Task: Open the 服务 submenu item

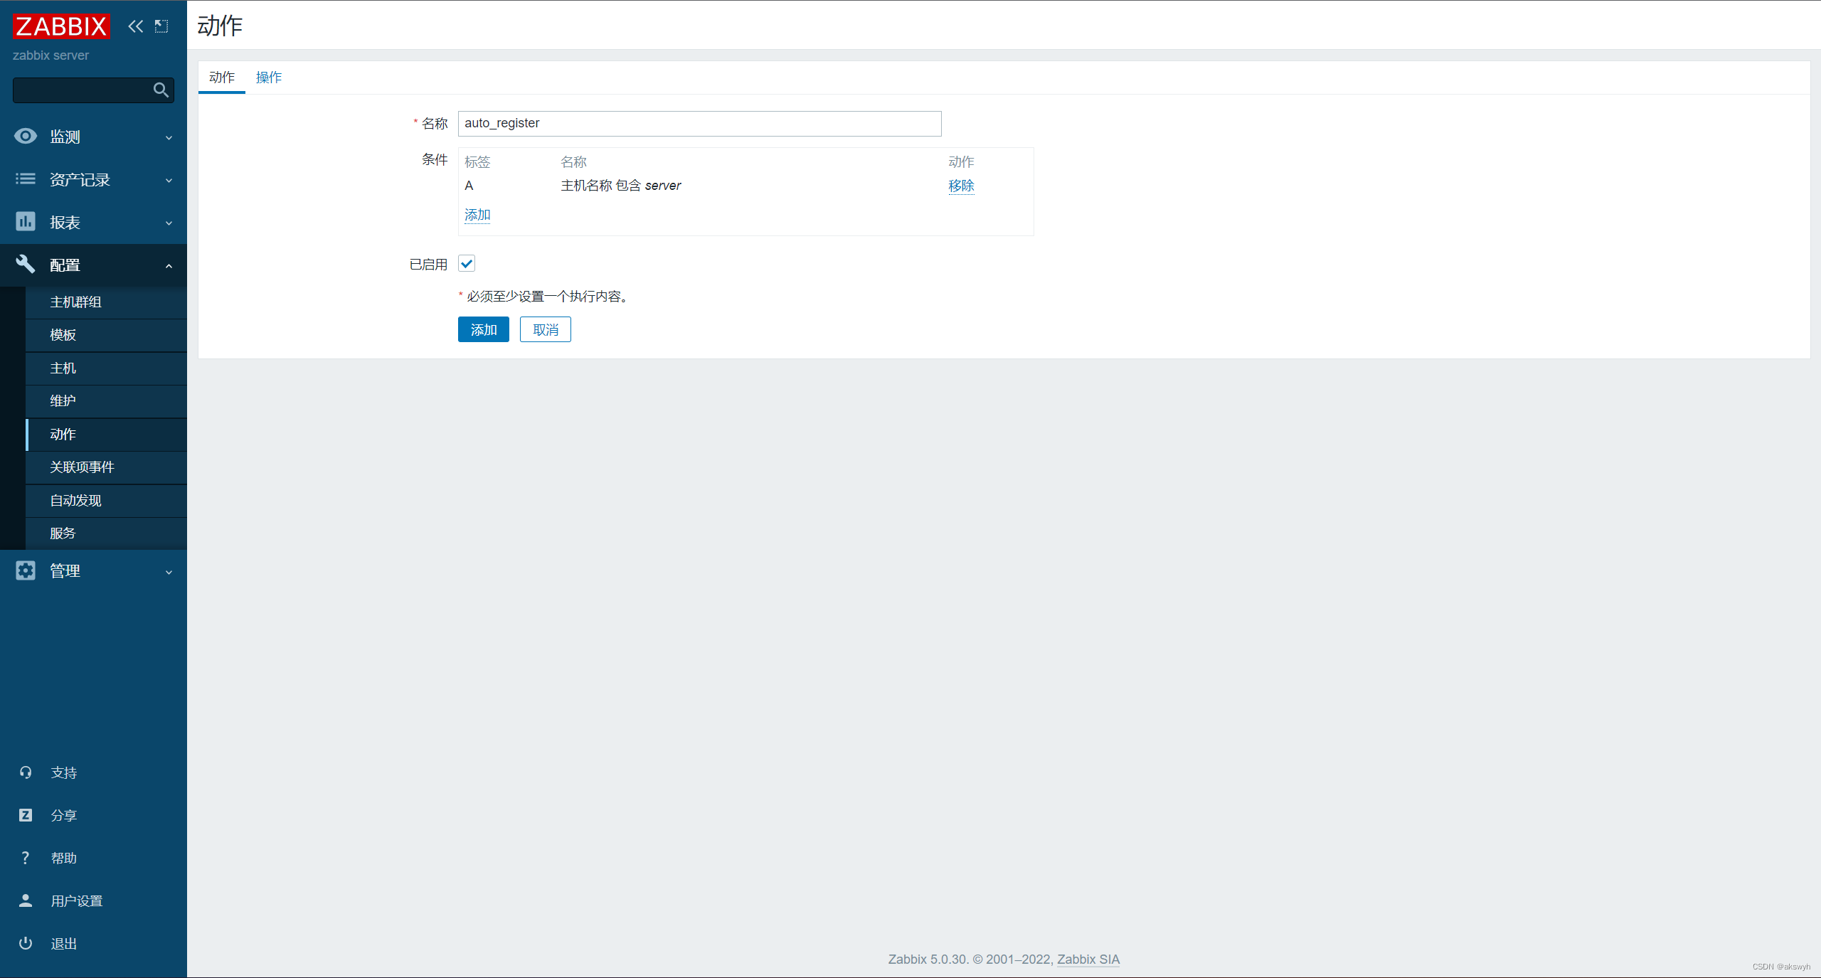Action: tap(106, 533)
